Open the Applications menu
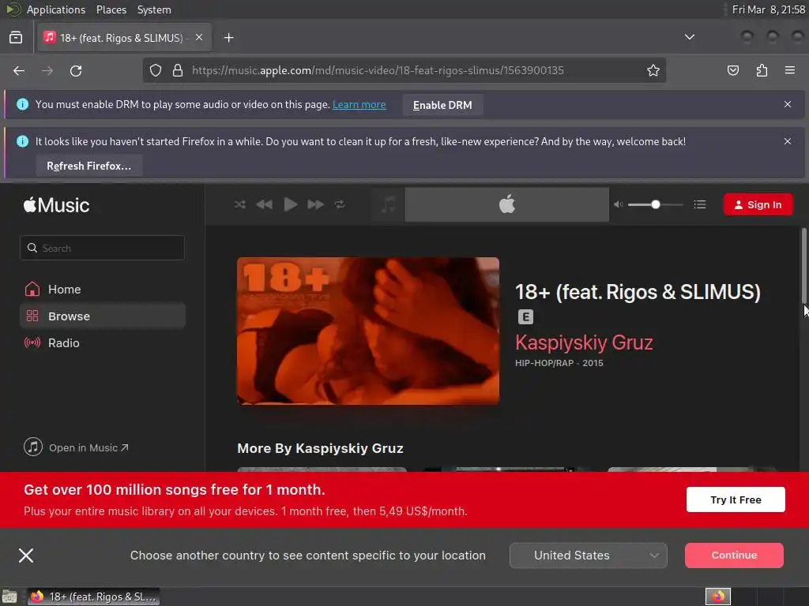This screenshot has height=606, width=809. pyautogui.click(x=56, y=9)
